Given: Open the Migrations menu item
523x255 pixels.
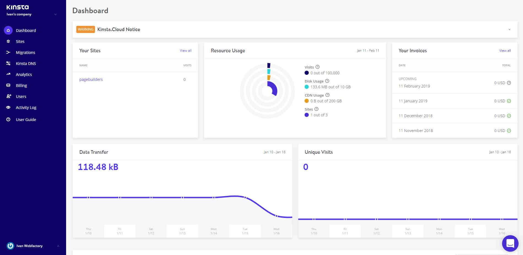Looking at the screenshot, I should [x=25, y=52].
